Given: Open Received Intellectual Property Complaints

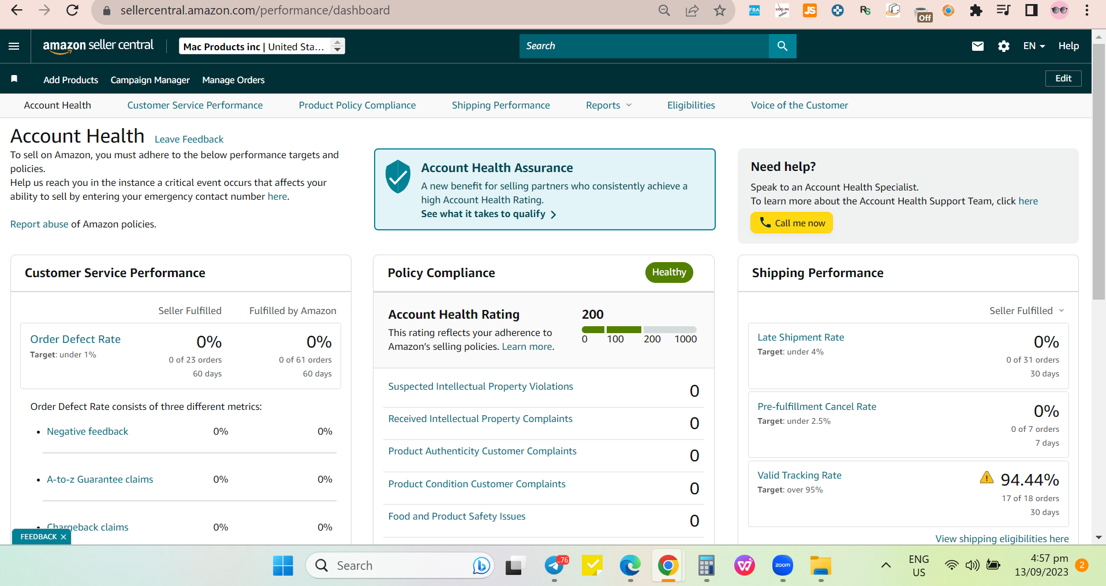Looking at the screenshot, I should 480,419.
